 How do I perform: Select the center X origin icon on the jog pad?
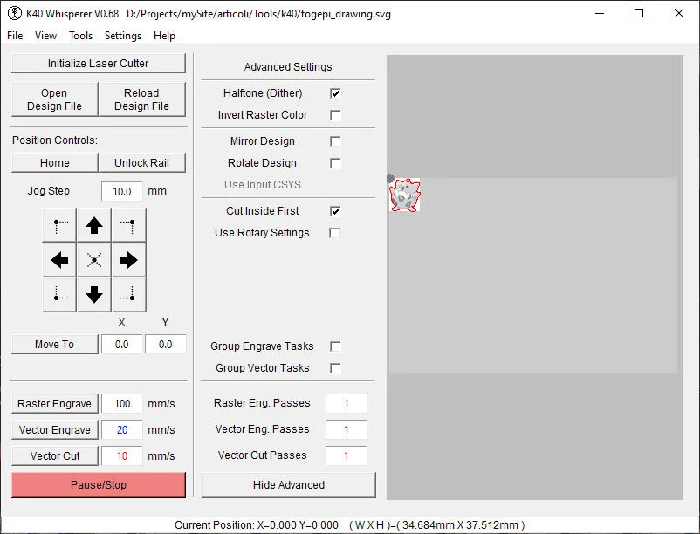point(94,260)
